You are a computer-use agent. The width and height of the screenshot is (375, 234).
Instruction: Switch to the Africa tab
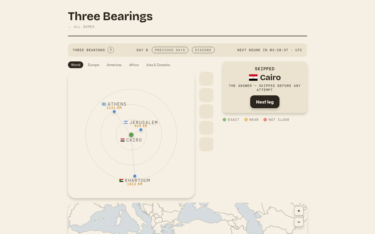coord(134,65)
